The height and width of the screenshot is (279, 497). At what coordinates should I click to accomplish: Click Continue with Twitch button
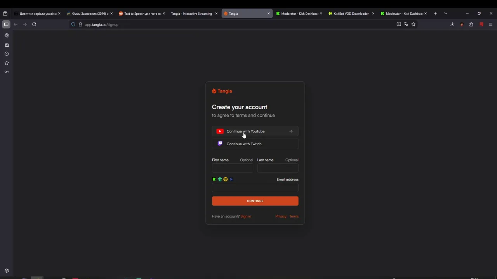pos(255,144)
